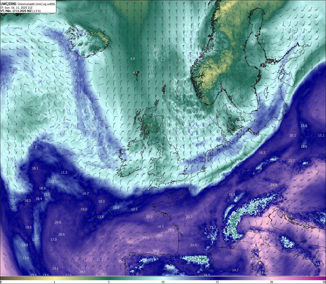Click the 25.6 value in the Bay of Biscay

(159, 235)
